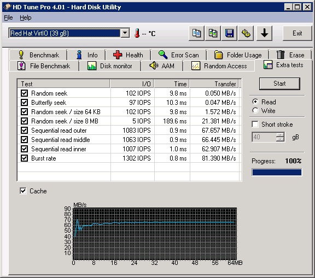Click the HD Tune app icon in title bar
315x278 pixels.
pos(7,7)
